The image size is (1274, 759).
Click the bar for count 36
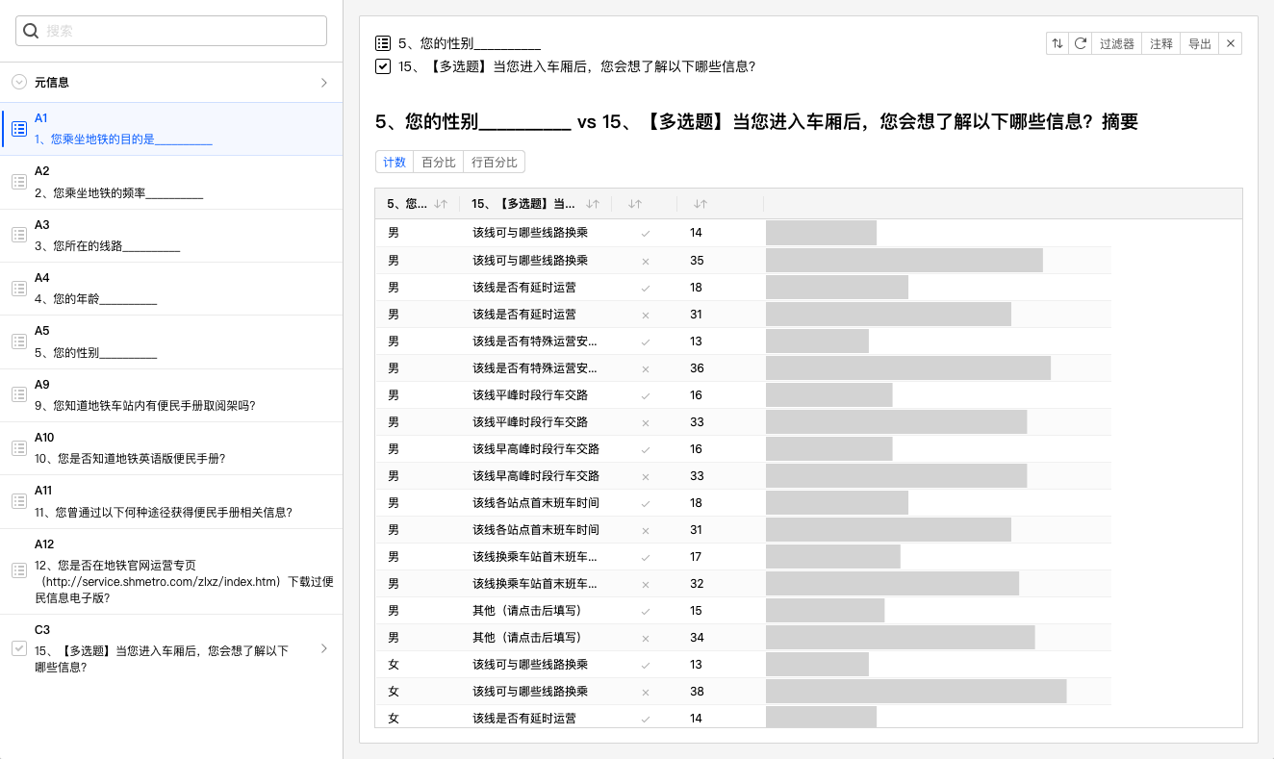coord(908,368)
